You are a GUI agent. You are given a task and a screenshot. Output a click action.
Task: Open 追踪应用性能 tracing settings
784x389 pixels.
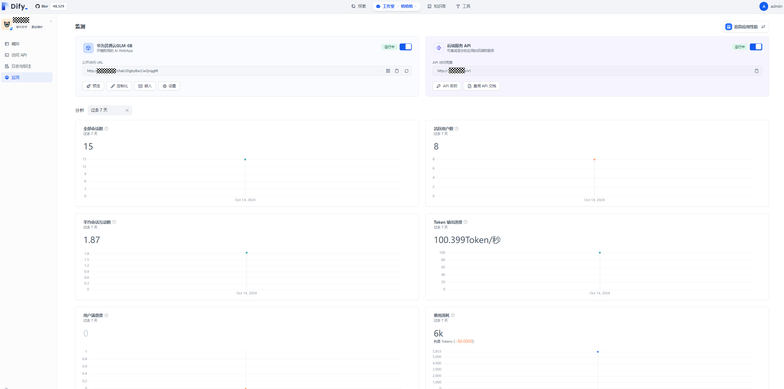click(745, 27)
